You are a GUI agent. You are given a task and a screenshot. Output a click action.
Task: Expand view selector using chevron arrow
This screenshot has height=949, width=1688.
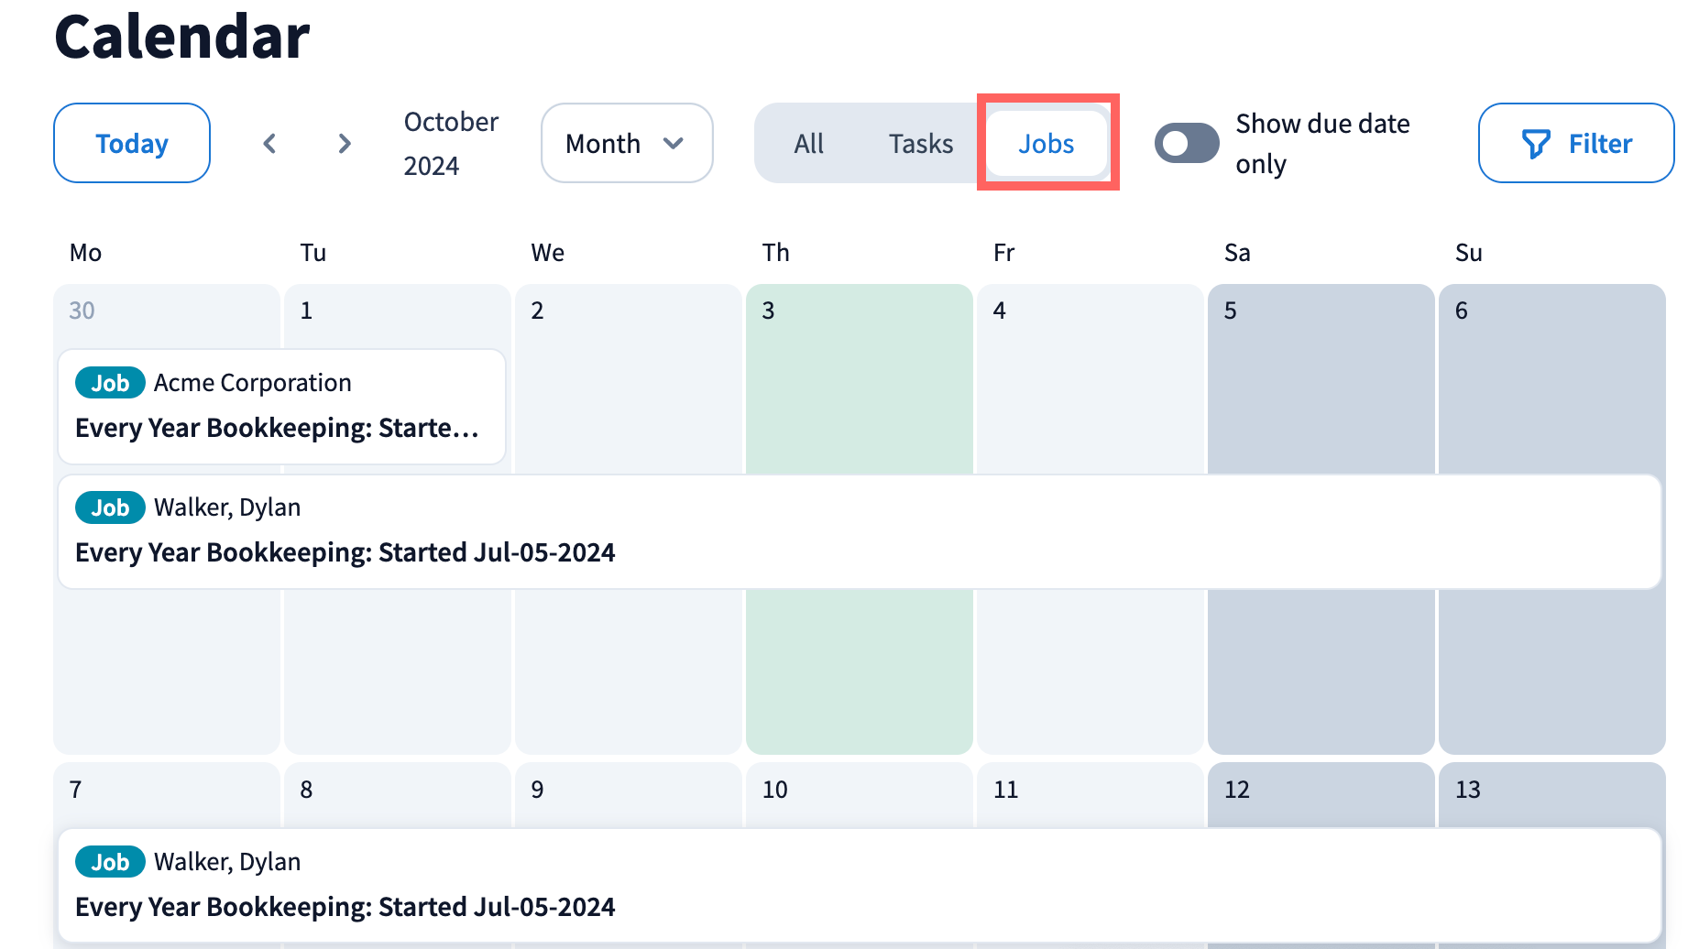[674, 144]
